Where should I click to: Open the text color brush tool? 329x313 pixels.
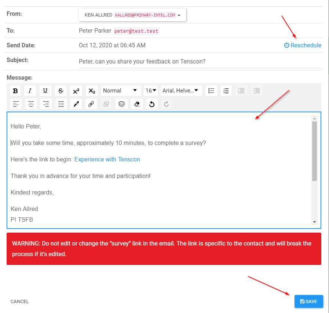click(76, 104)
